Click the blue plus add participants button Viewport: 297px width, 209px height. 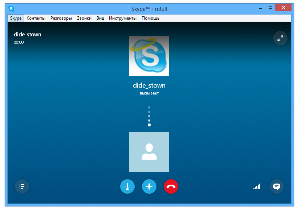click(149, 186)
